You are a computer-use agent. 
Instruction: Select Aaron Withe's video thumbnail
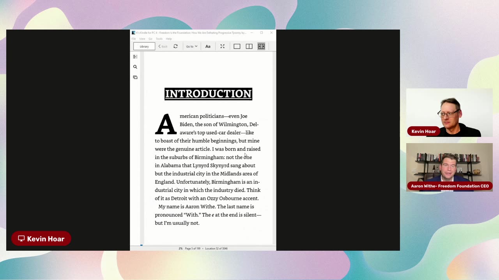tap(449, 167)
